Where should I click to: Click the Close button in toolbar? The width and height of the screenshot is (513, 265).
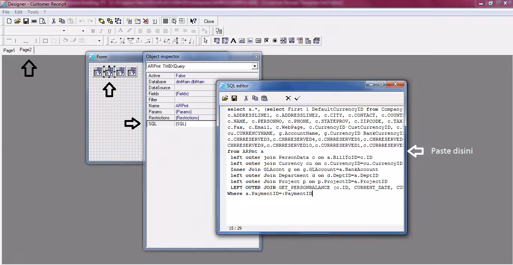pos(209,21)
